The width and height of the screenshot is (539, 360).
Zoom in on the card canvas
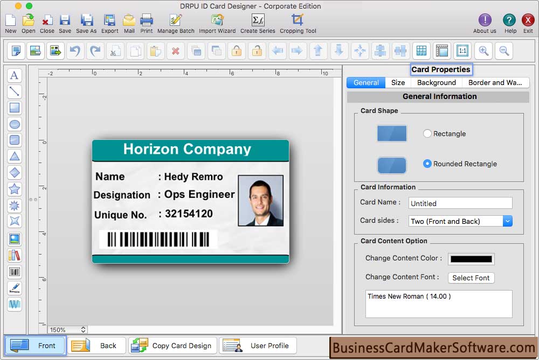pos(483,51)
